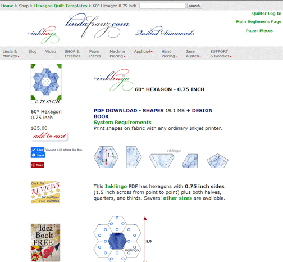Open the Blog menu item
The height and width of the screenshot is (262, 283).
(x=33, y=51)
